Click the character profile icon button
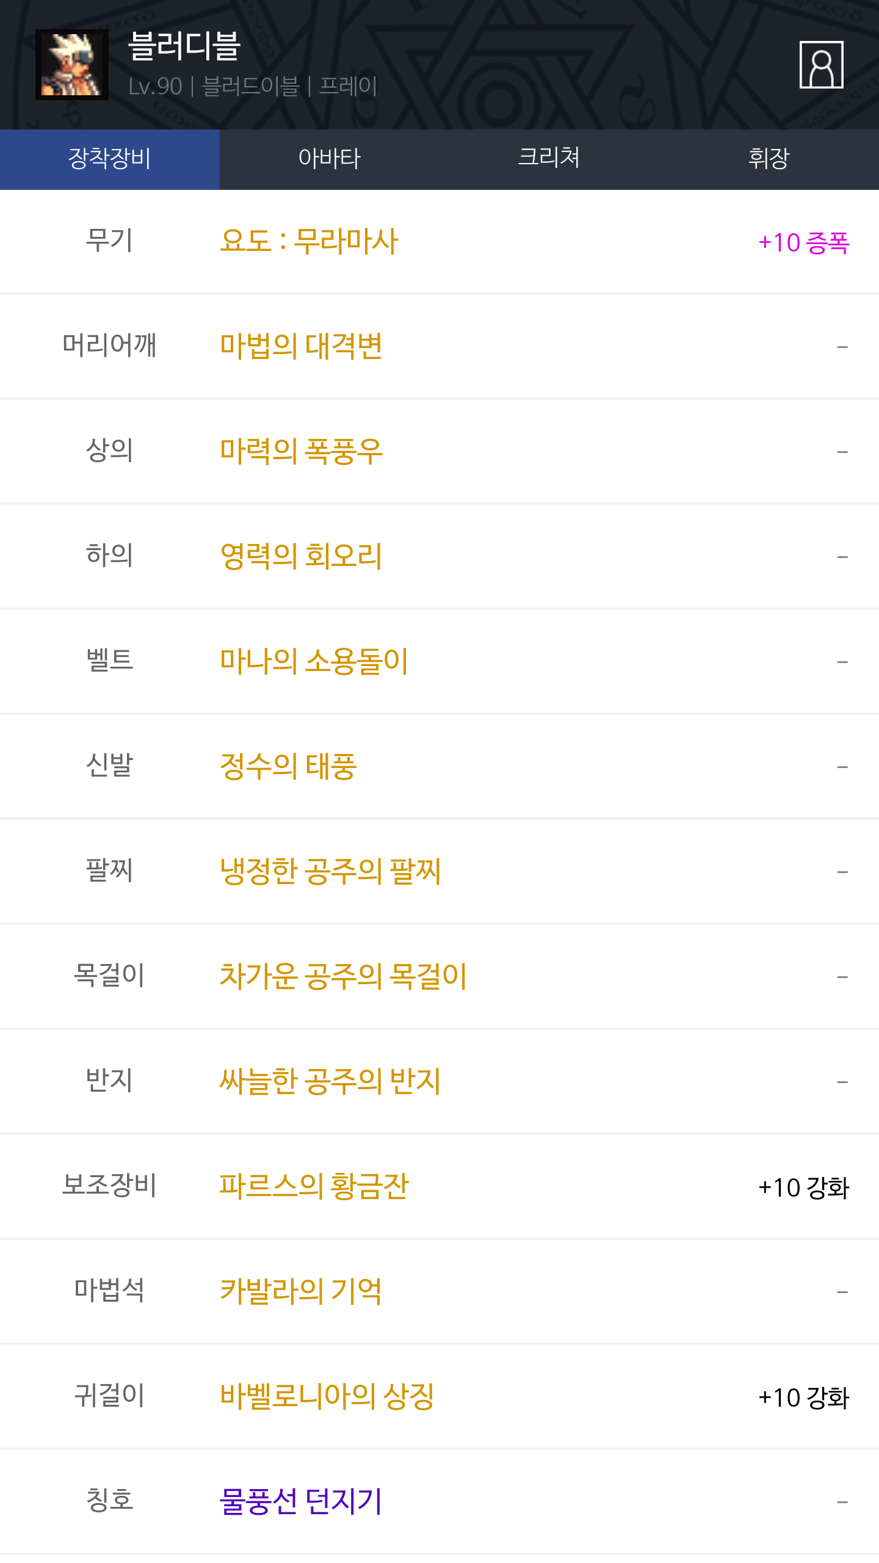 pyautogui.click(x=821, y=65)
